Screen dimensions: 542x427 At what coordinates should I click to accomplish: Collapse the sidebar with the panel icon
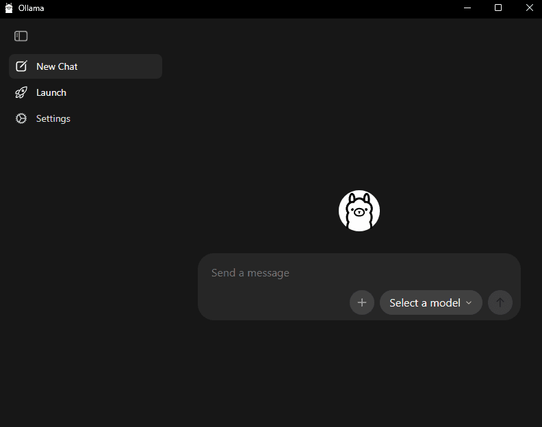[x=21, y=36]
